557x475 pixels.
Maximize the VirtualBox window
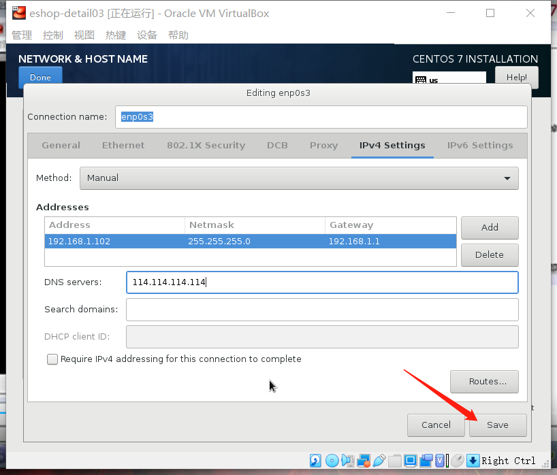pos(490,13)
